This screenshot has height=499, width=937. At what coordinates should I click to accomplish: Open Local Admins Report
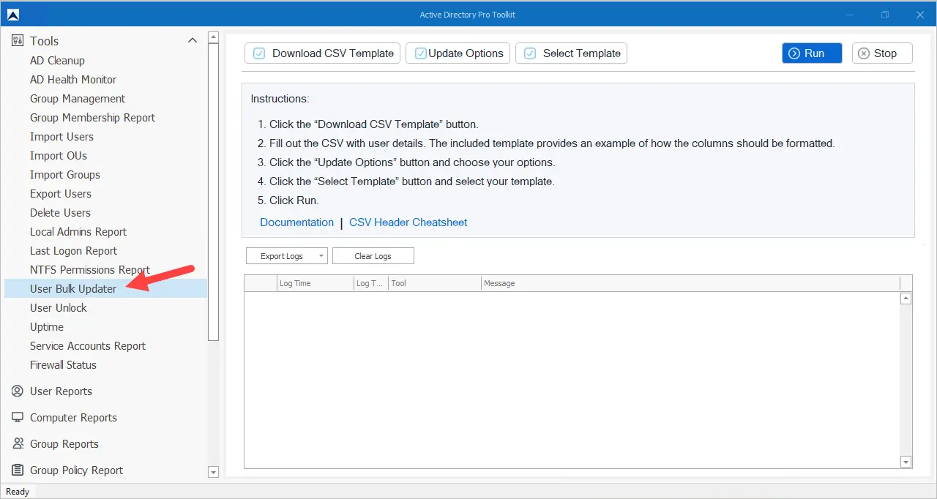pos(78,232)
